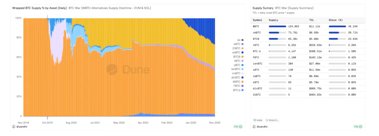Click the 45.24% share value
The height and width of the screenshot is (136, 379).
[x=353, y=26]
